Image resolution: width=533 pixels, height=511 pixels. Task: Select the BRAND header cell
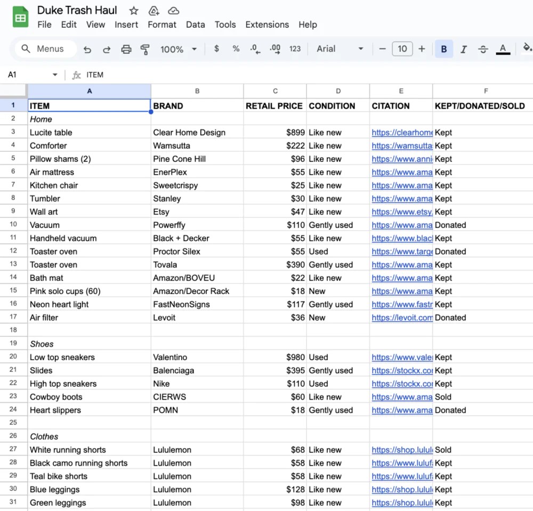pyautogui.click(x=197, y=106)
